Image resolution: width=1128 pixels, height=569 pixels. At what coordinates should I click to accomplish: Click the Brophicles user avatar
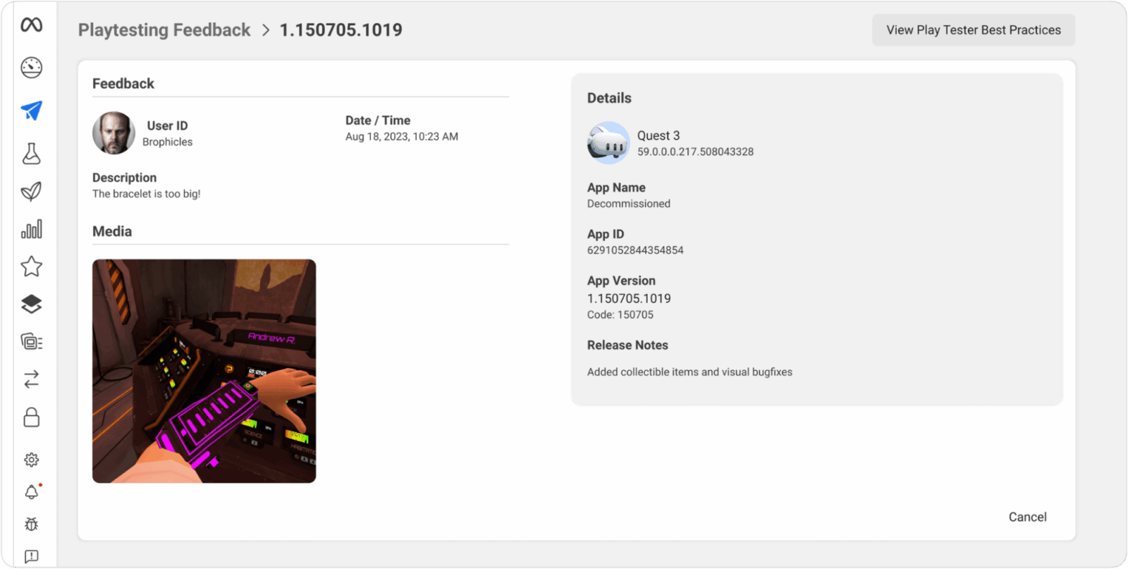114,133
